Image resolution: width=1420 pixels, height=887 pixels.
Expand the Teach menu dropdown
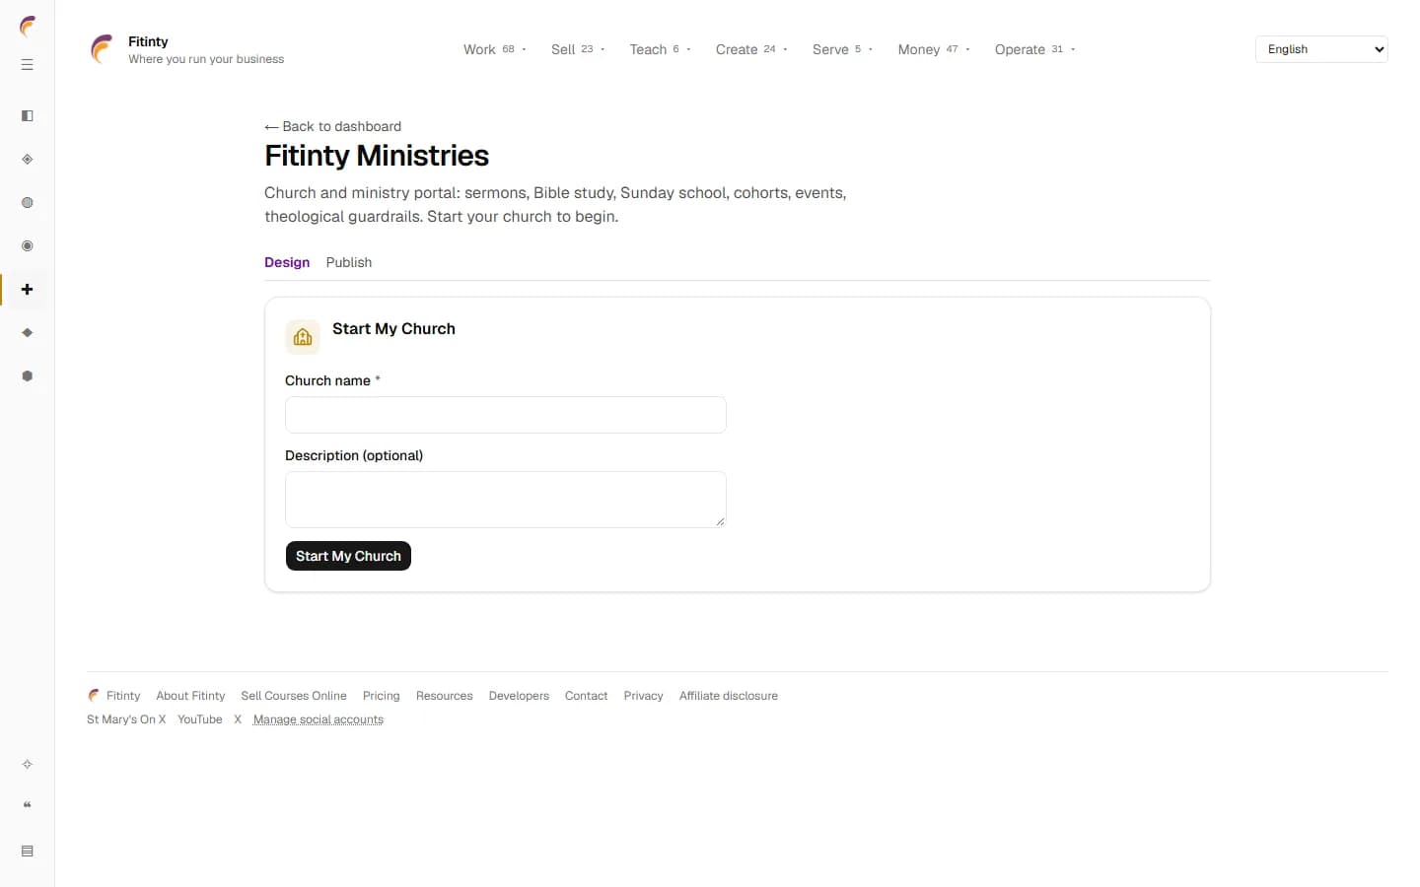[x=660, y=49]
